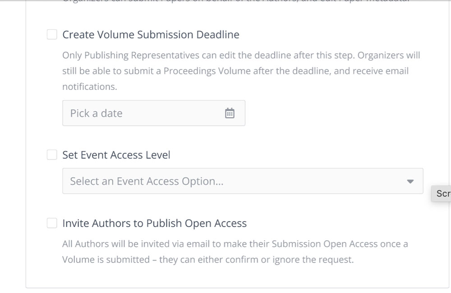Click blank area below open access description
451x293 pixels.
tap(235, 276)
